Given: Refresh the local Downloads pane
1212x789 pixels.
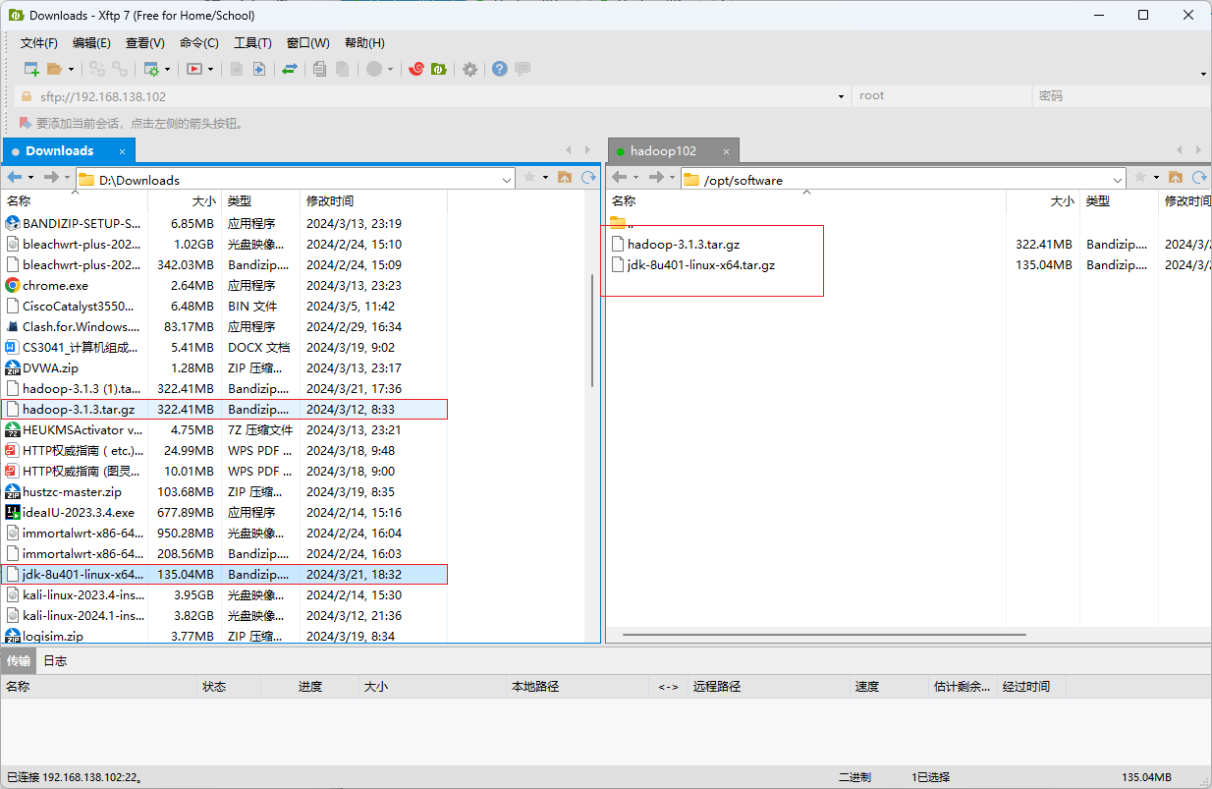Looking at the screenshot, I should 588,178.
